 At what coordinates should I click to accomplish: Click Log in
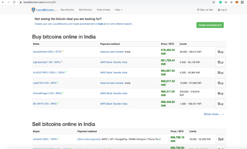tap(222, 10)
